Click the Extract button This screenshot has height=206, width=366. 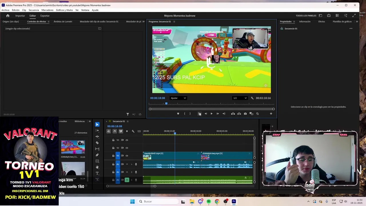[239, 114]
